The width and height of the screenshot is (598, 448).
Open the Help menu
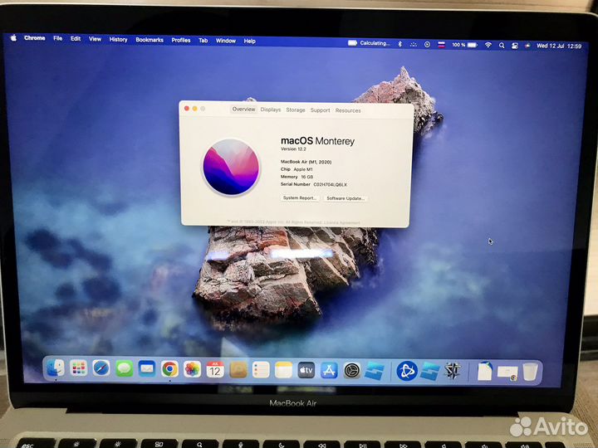coord(250,41)
